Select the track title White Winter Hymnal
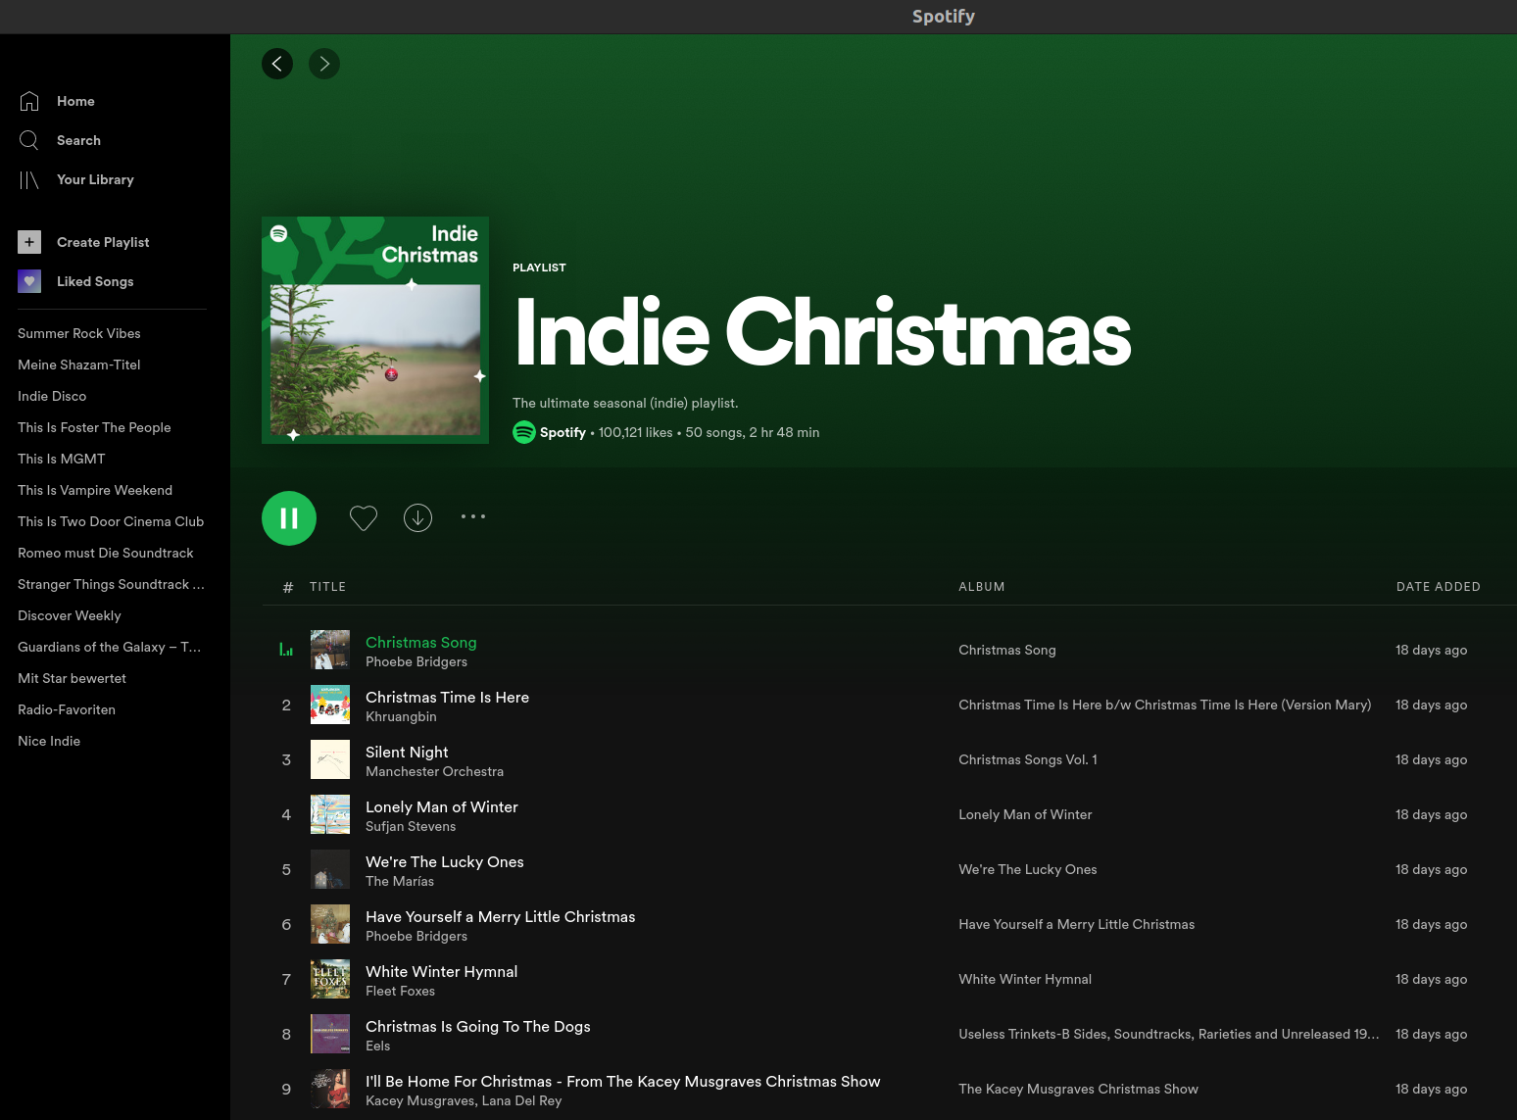 point(441,971)
